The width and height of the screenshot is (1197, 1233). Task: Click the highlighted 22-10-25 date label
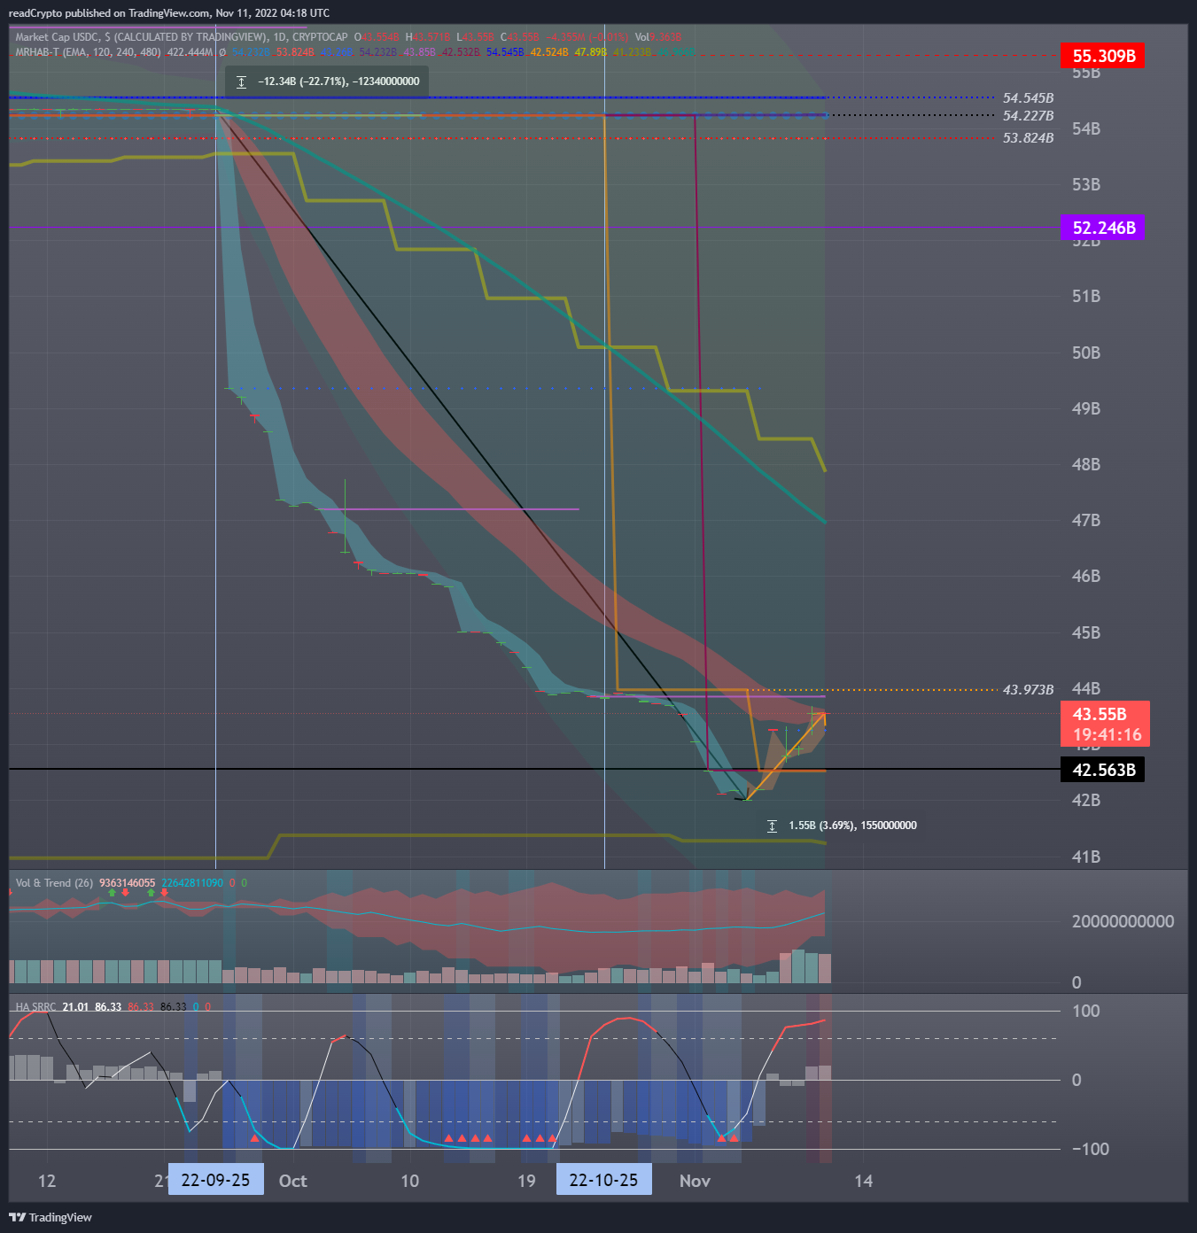pos(603,1180)
